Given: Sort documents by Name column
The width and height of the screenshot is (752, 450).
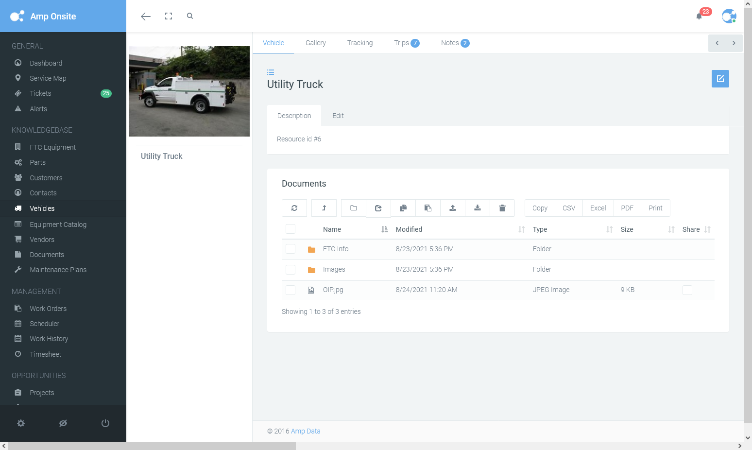Looking at the screenshot, I should 356,229.
